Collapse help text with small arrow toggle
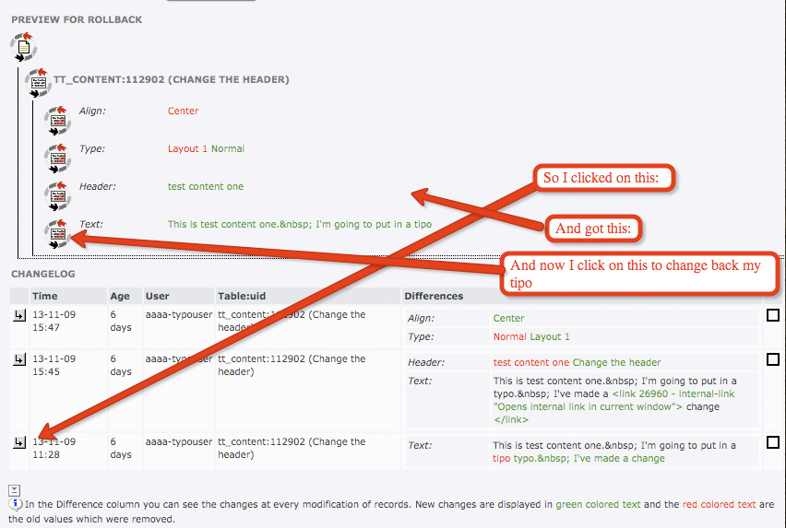The image size is (786, 528). [14, 491]
